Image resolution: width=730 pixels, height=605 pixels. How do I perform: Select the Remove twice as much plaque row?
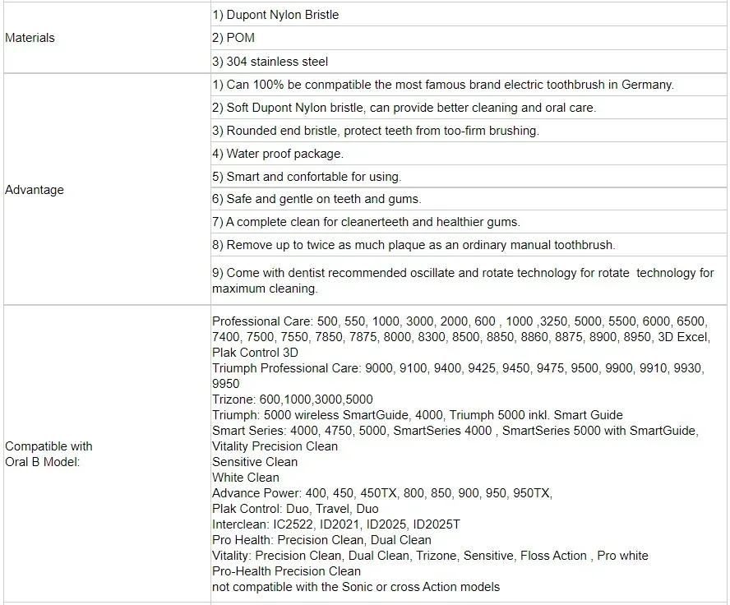pos(414,245)
